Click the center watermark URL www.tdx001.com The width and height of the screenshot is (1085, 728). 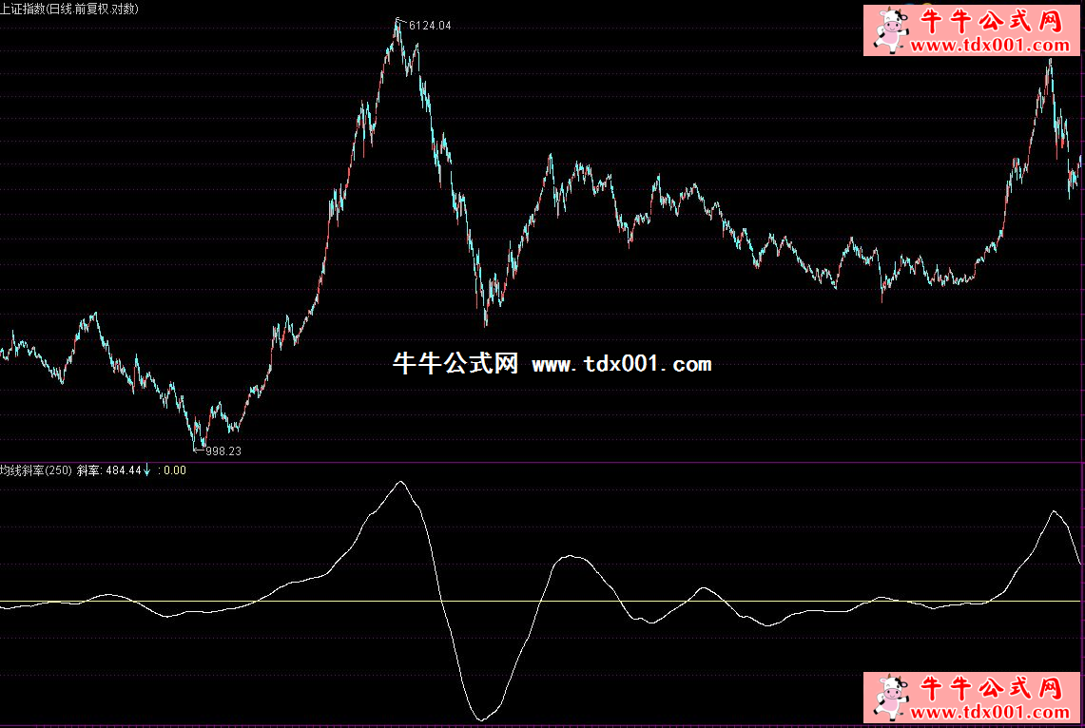click(x=621, y=364)
